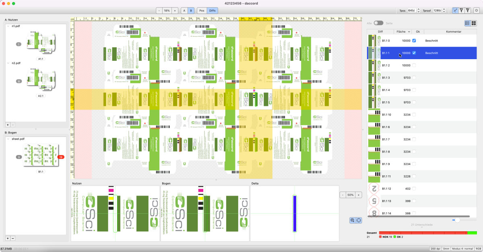The height and width of the screenshot is (252, 483).
Task: Adjust thumbnail size slider under diff list
Action: (457, 220)
